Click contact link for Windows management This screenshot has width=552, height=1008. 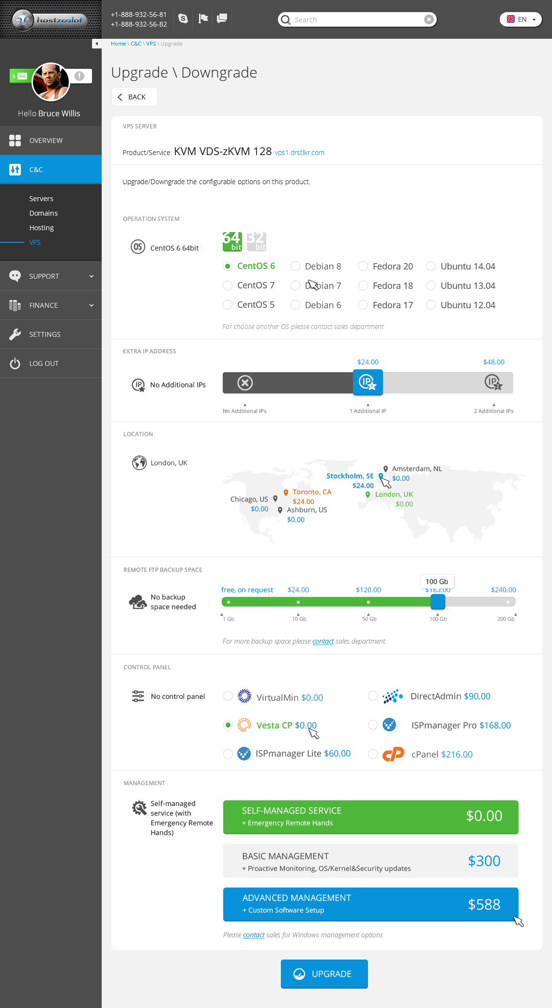pyautogui.click(x=254, y=935)
